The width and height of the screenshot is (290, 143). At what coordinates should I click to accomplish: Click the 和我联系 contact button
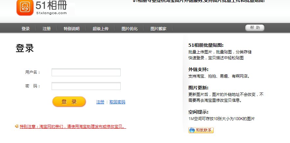click(201, 130)
